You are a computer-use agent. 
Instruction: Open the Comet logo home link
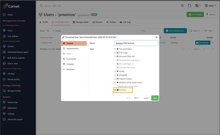click(11, 5)
